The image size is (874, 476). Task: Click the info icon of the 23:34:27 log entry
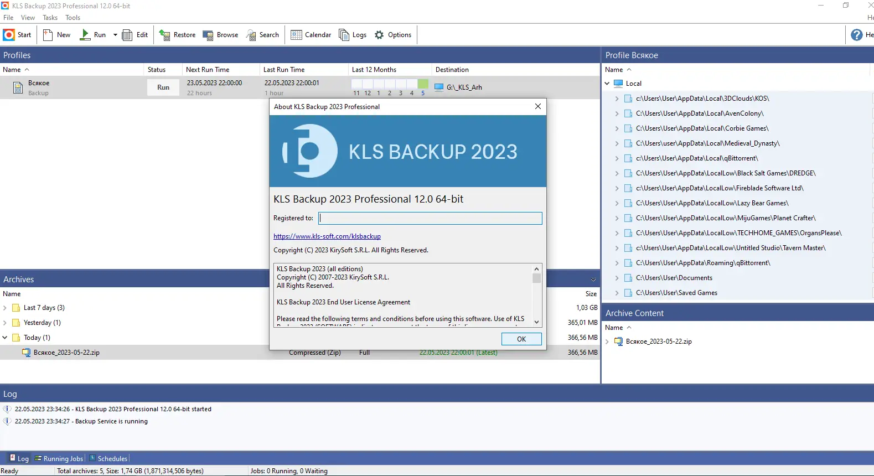(7, 421)
